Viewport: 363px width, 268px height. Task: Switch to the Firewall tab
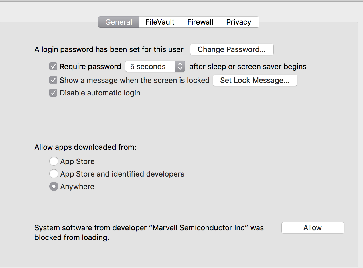[x=200, y=22]
